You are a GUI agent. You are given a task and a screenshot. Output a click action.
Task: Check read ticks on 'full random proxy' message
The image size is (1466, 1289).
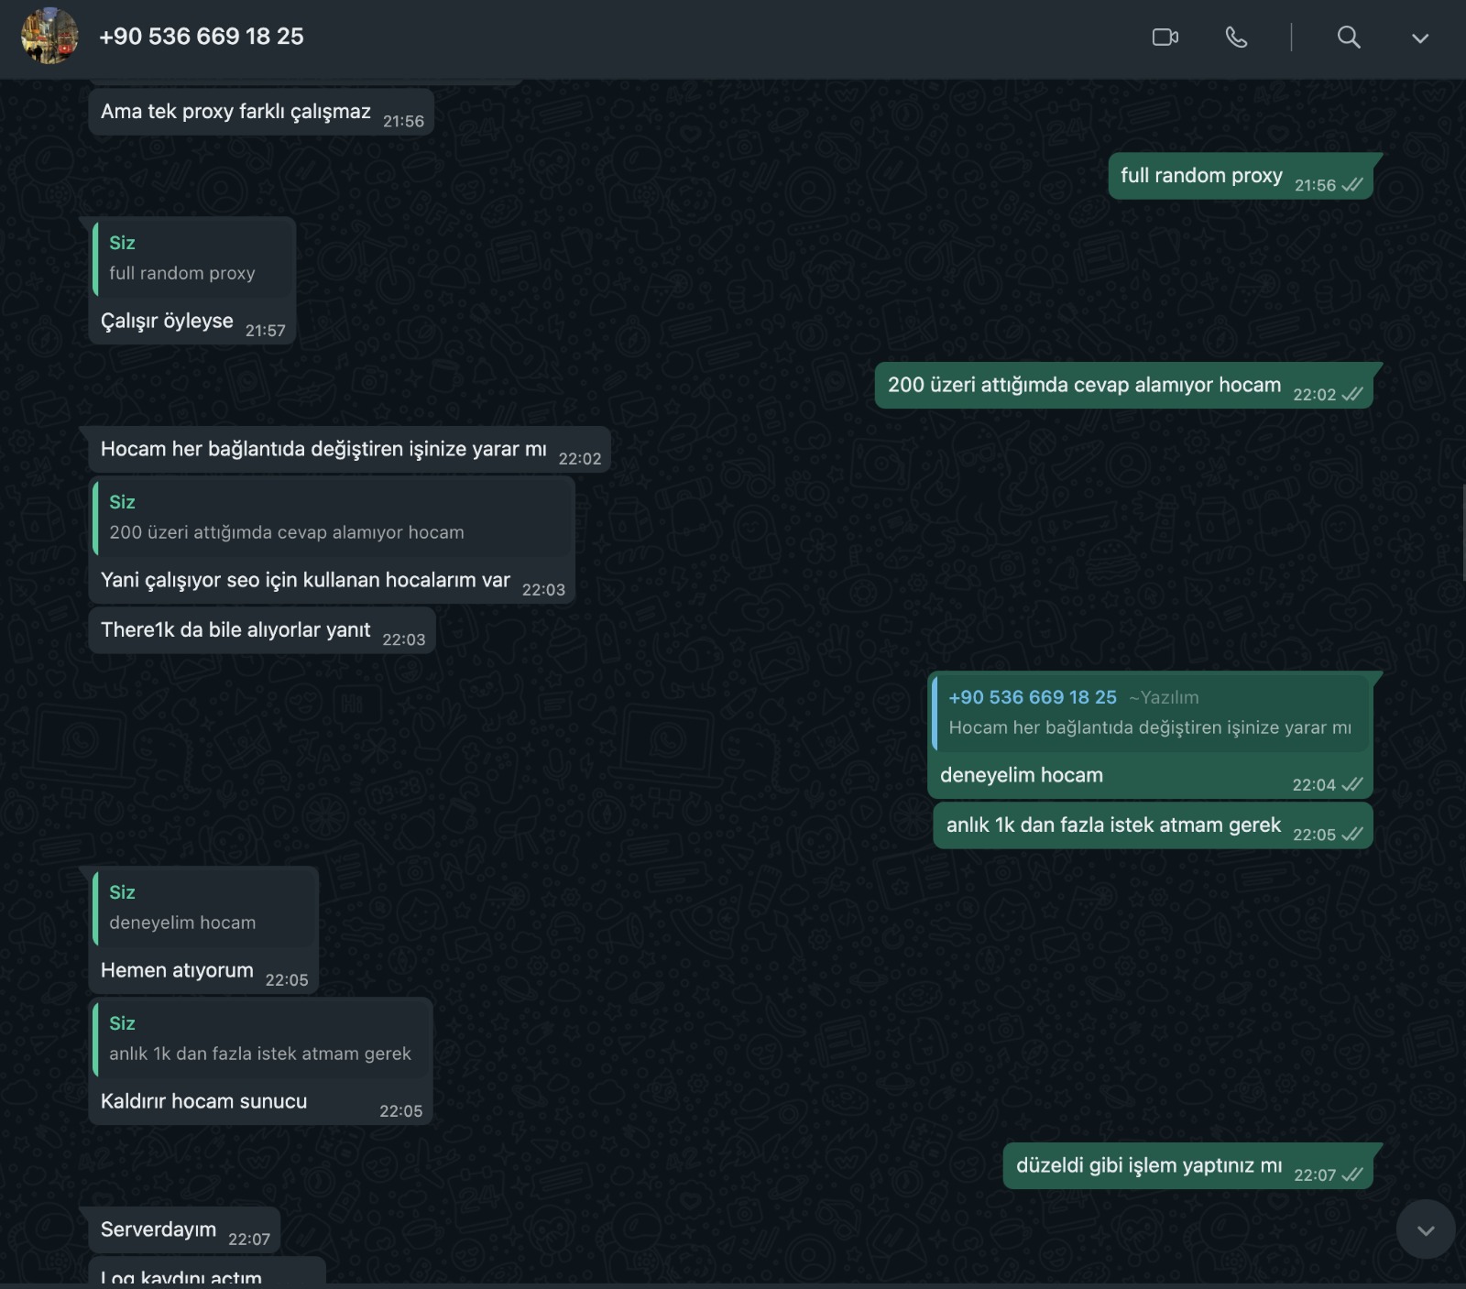[x=1352, y=185]
